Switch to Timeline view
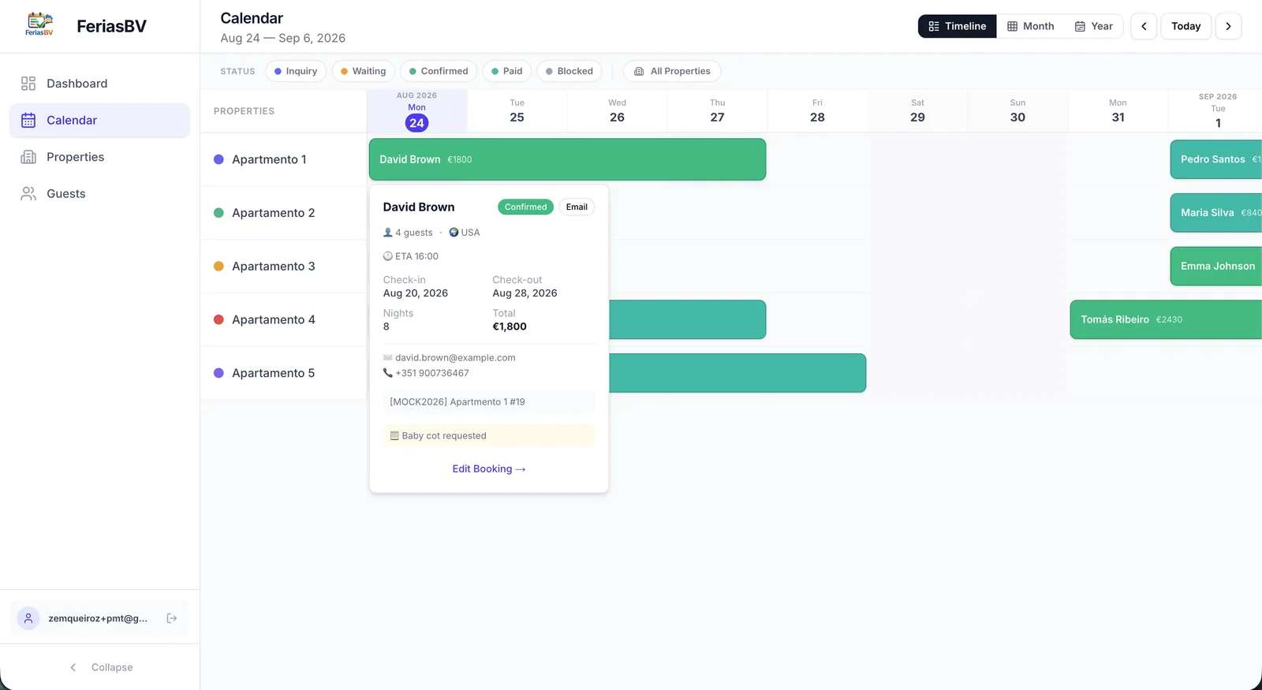 [x=957, y=26]
